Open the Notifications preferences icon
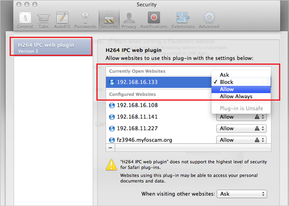 pos(154,18)
